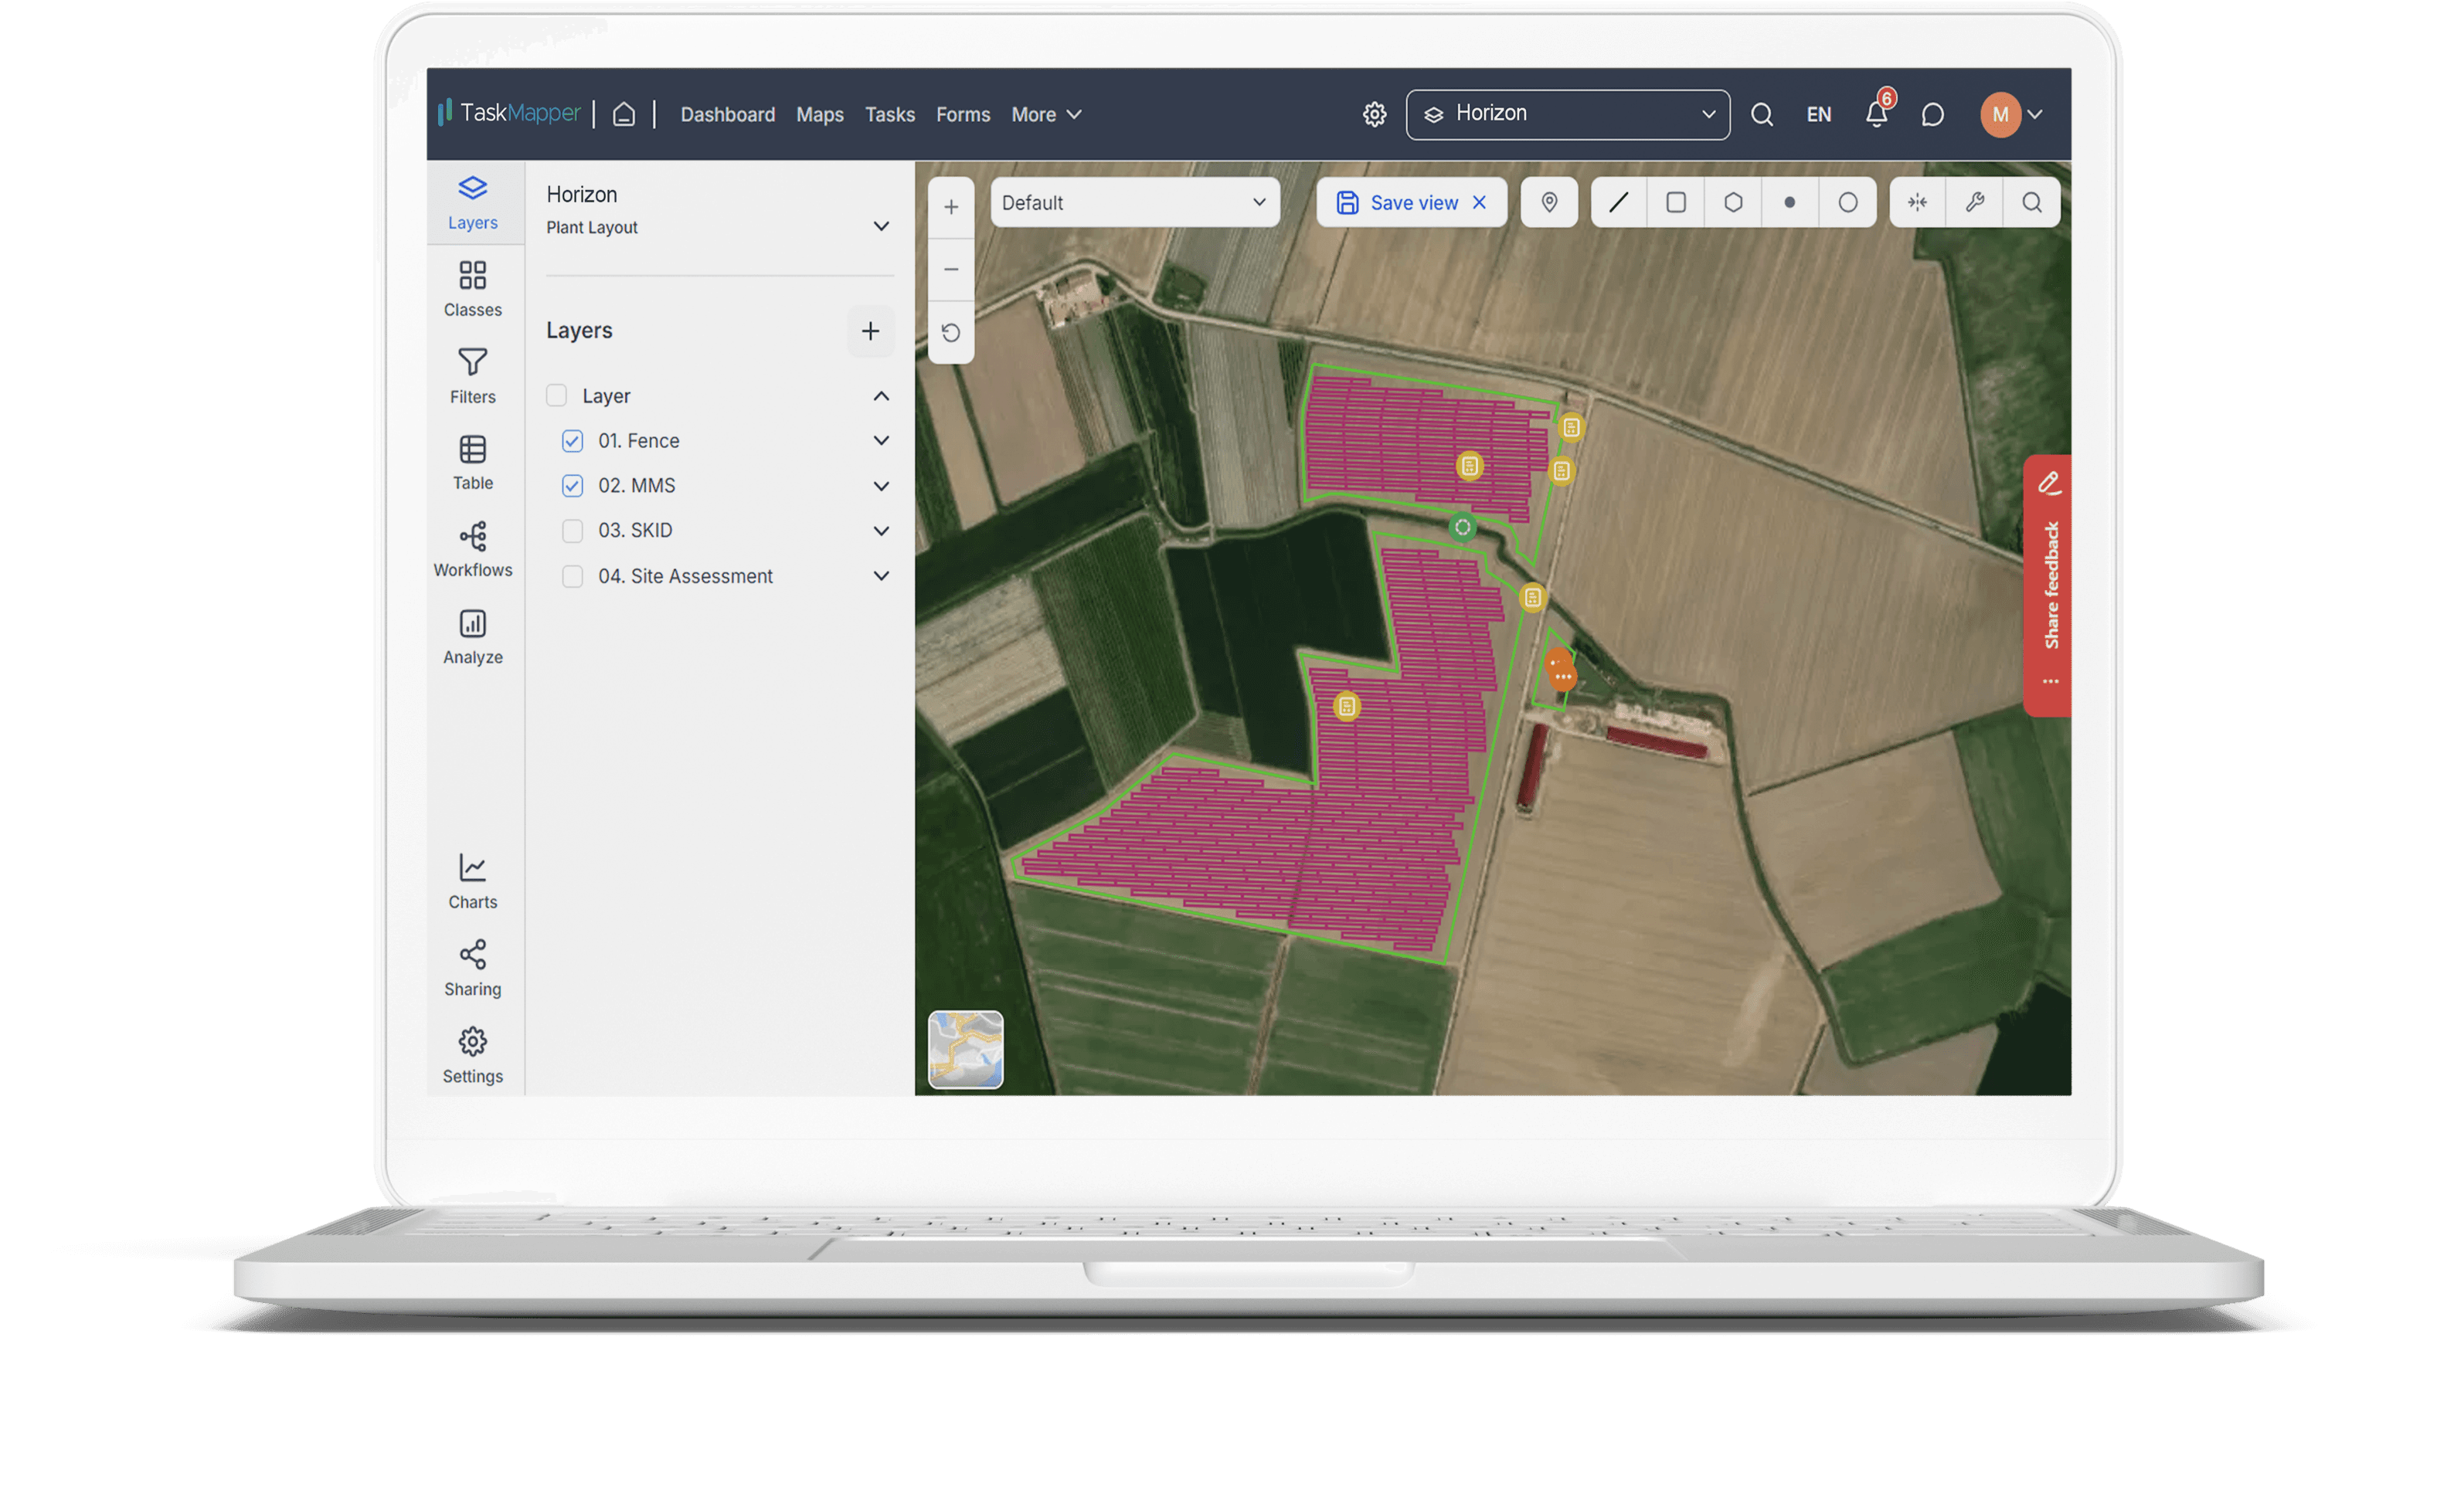This screenshot has height=1500, width=2464.
Task: Open the wrench tools icon on map
Action: tap(1974, 202)
